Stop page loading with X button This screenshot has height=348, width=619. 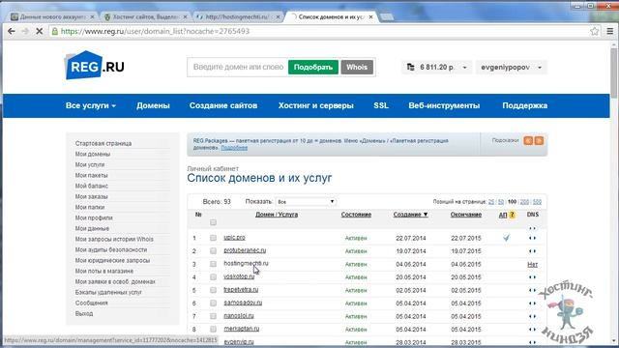[39, 31]
